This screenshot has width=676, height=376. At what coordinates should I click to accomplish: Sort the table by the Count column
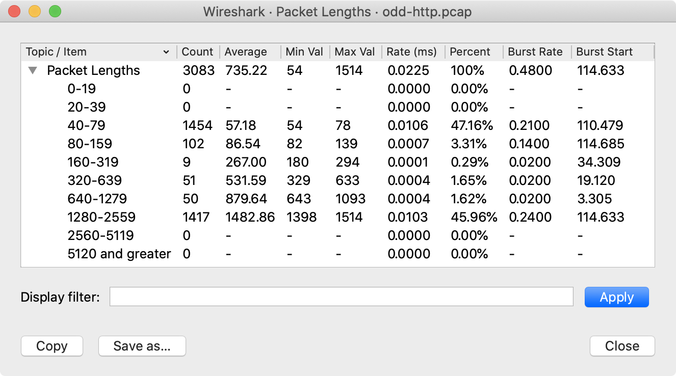click(197, 51)
